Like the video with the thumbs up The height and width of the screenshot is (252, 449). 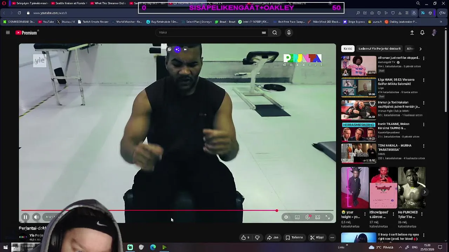click(245, 238)
